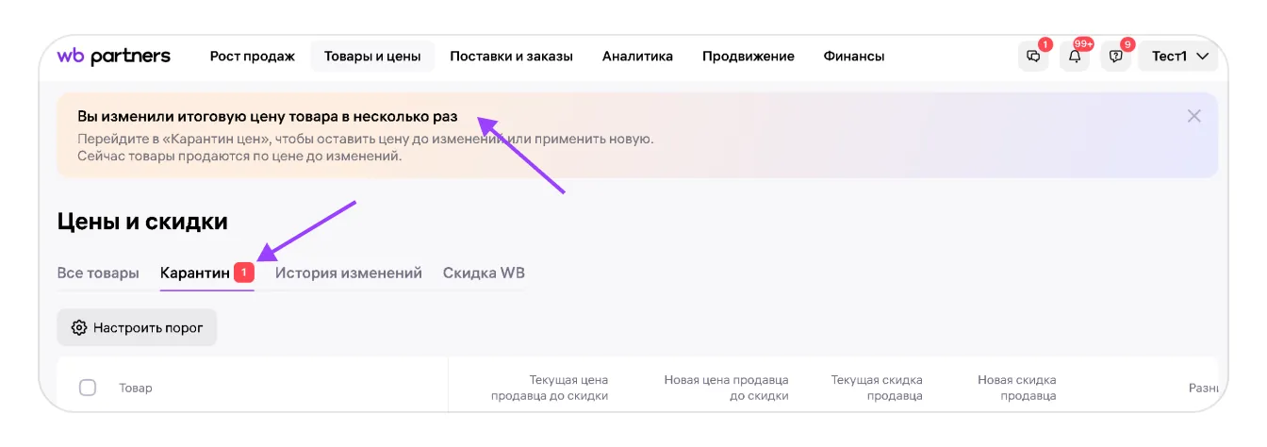Open the notifications bell icon
This screenshot has height=447, width=1267.
click(x=1075, y=57)
